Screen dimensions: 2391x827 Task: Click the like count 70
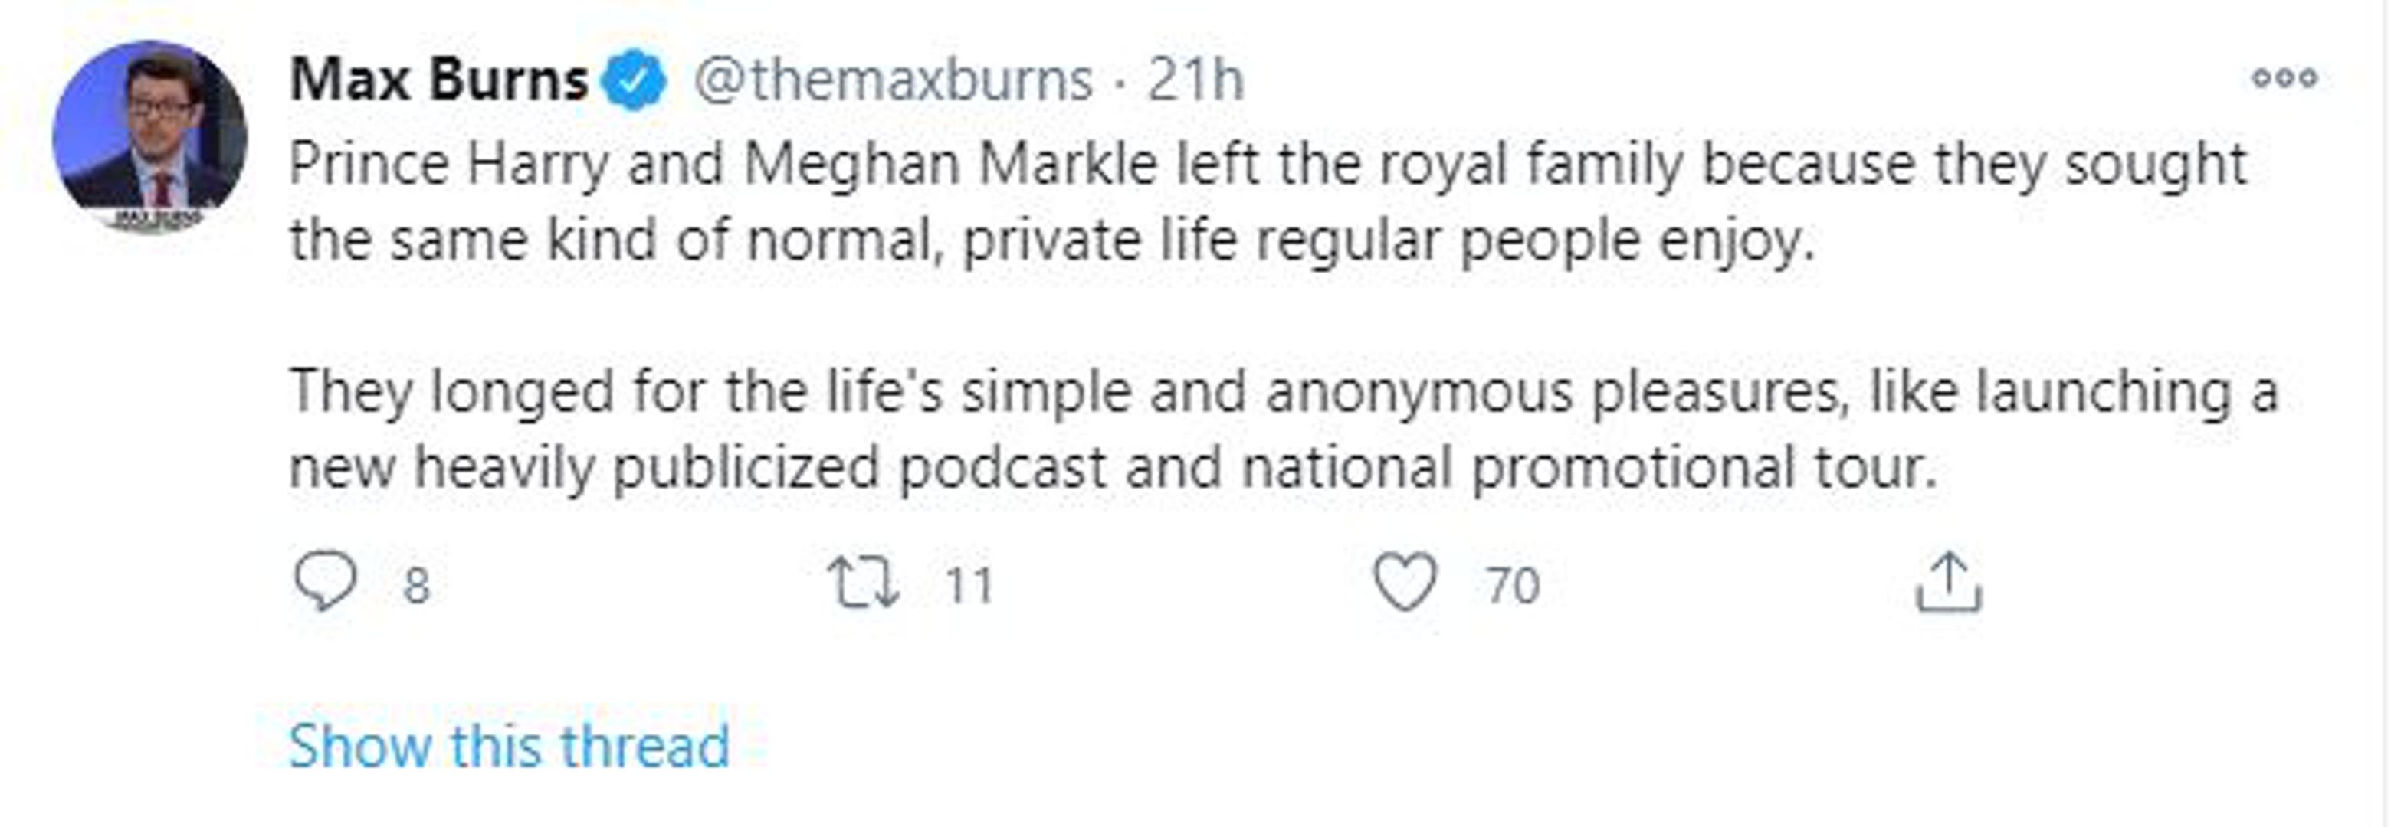click(x=1513, y=586)
